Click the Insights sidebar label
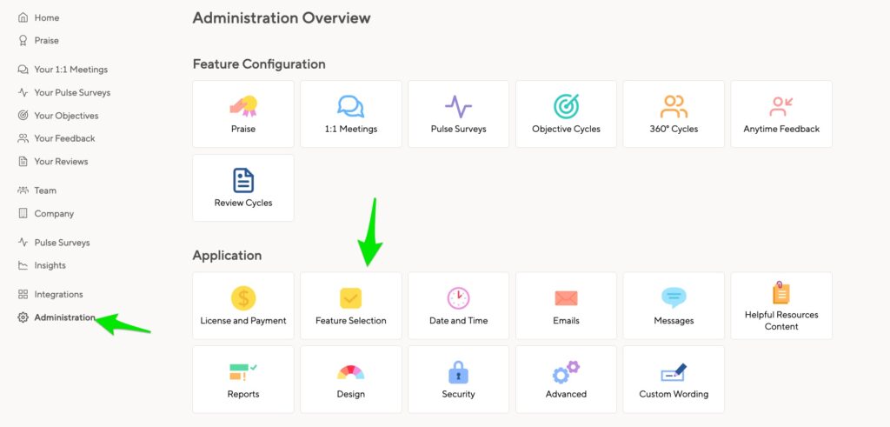890x427 pixels. 50,265
